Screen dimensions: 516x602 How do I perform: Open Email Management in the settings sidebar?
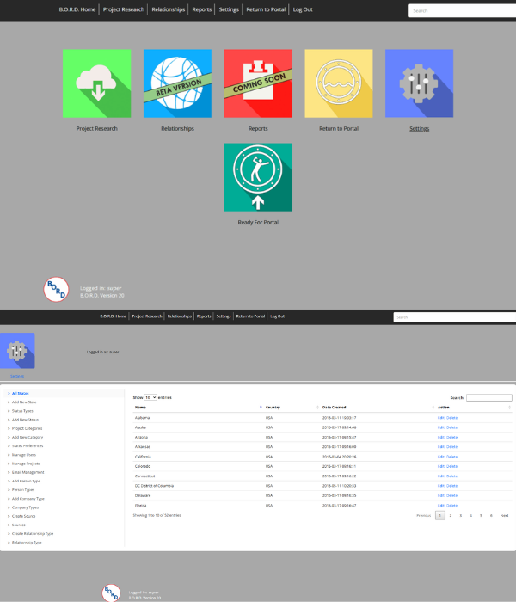click(x=28, y=472)
